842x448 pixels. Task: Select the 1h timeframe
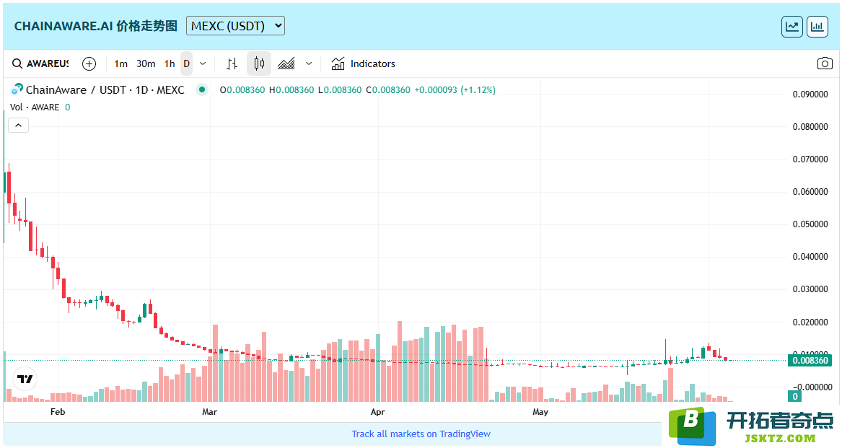point(170,64)
